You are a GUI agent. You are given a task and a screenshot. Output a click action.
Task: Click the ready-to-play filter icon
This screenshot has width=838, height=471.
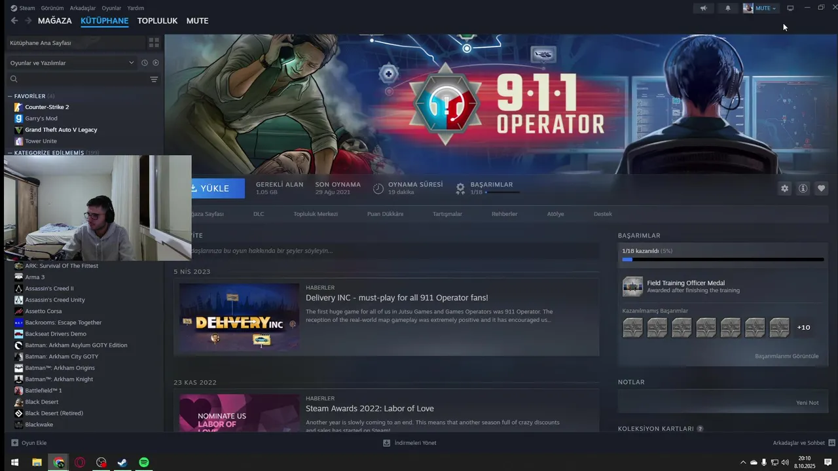[x=156, y=63]
